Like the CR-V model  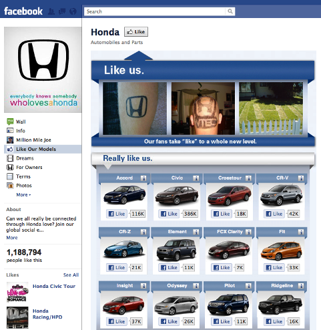[x=274, y=214]
